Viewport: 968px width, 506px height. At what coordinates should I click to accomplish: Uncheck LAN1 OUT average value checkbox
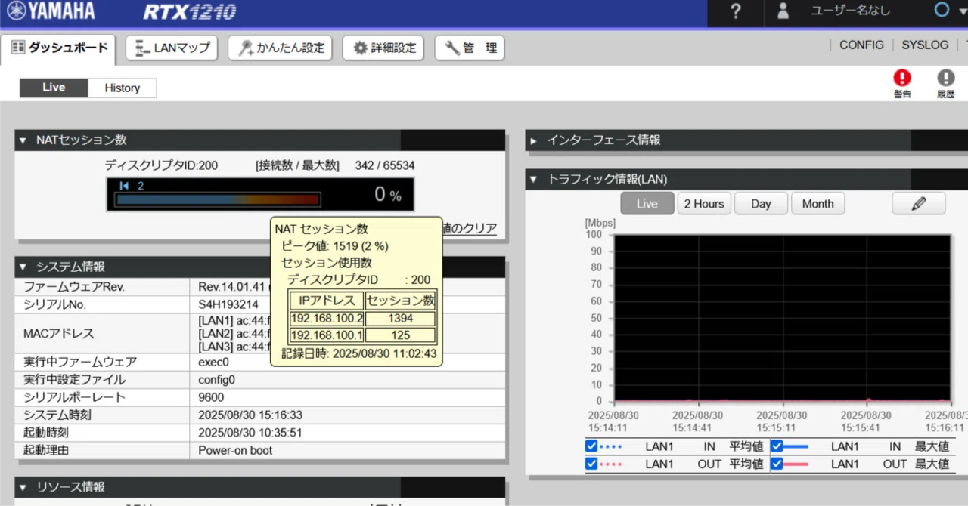click(591, 464)
